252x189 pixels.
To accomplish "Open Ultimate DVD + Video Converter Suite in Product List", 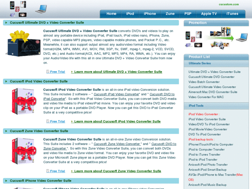I will point(215,72).
